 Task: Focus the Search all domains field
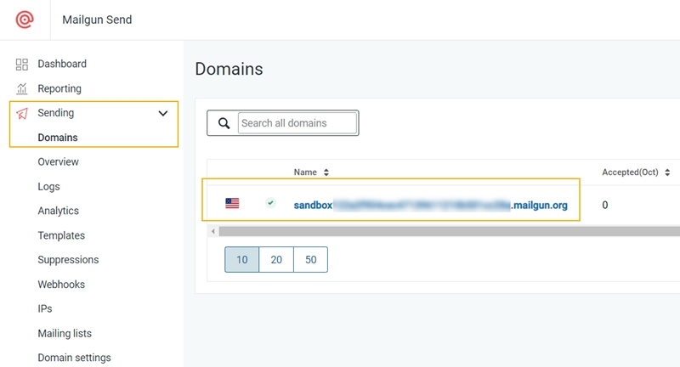[x=297, y=123]
